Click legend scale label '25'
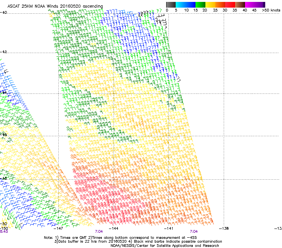 point(215,10)
